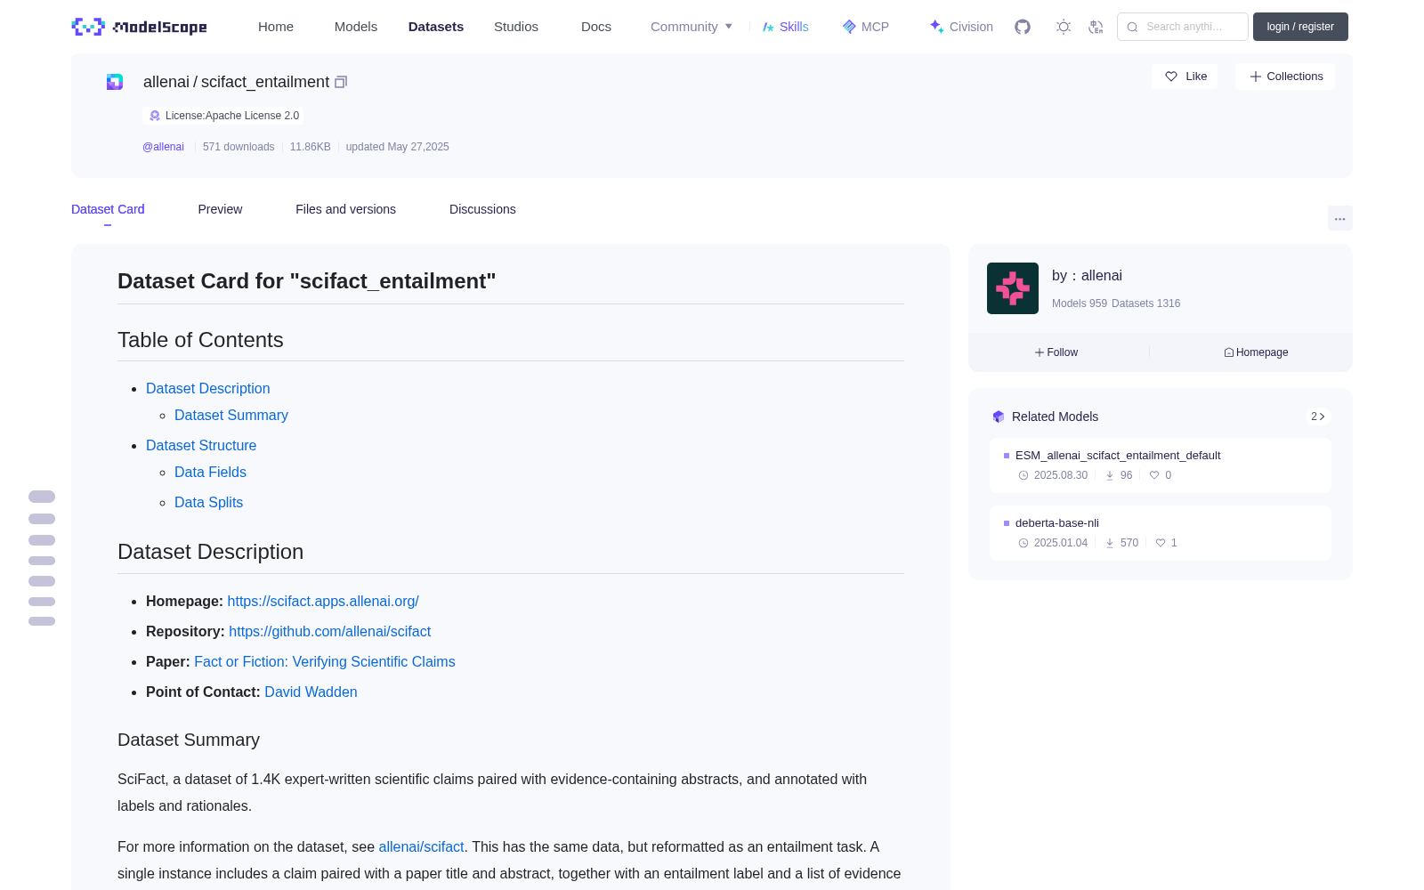Click the 'Datasets 1316' count
This screenshot has height=890, width=1424.
coord(1146,303)
